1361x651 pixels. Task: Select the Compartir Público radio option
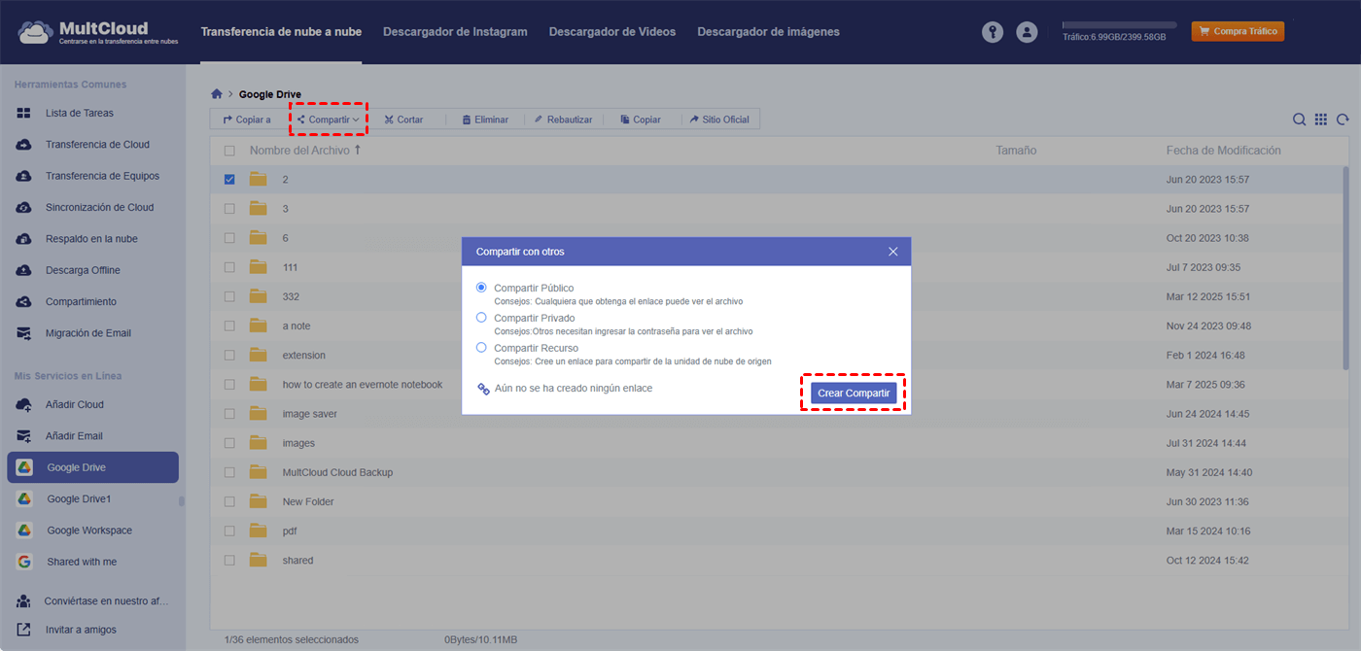pyautogui.click(x=481, y=288)
